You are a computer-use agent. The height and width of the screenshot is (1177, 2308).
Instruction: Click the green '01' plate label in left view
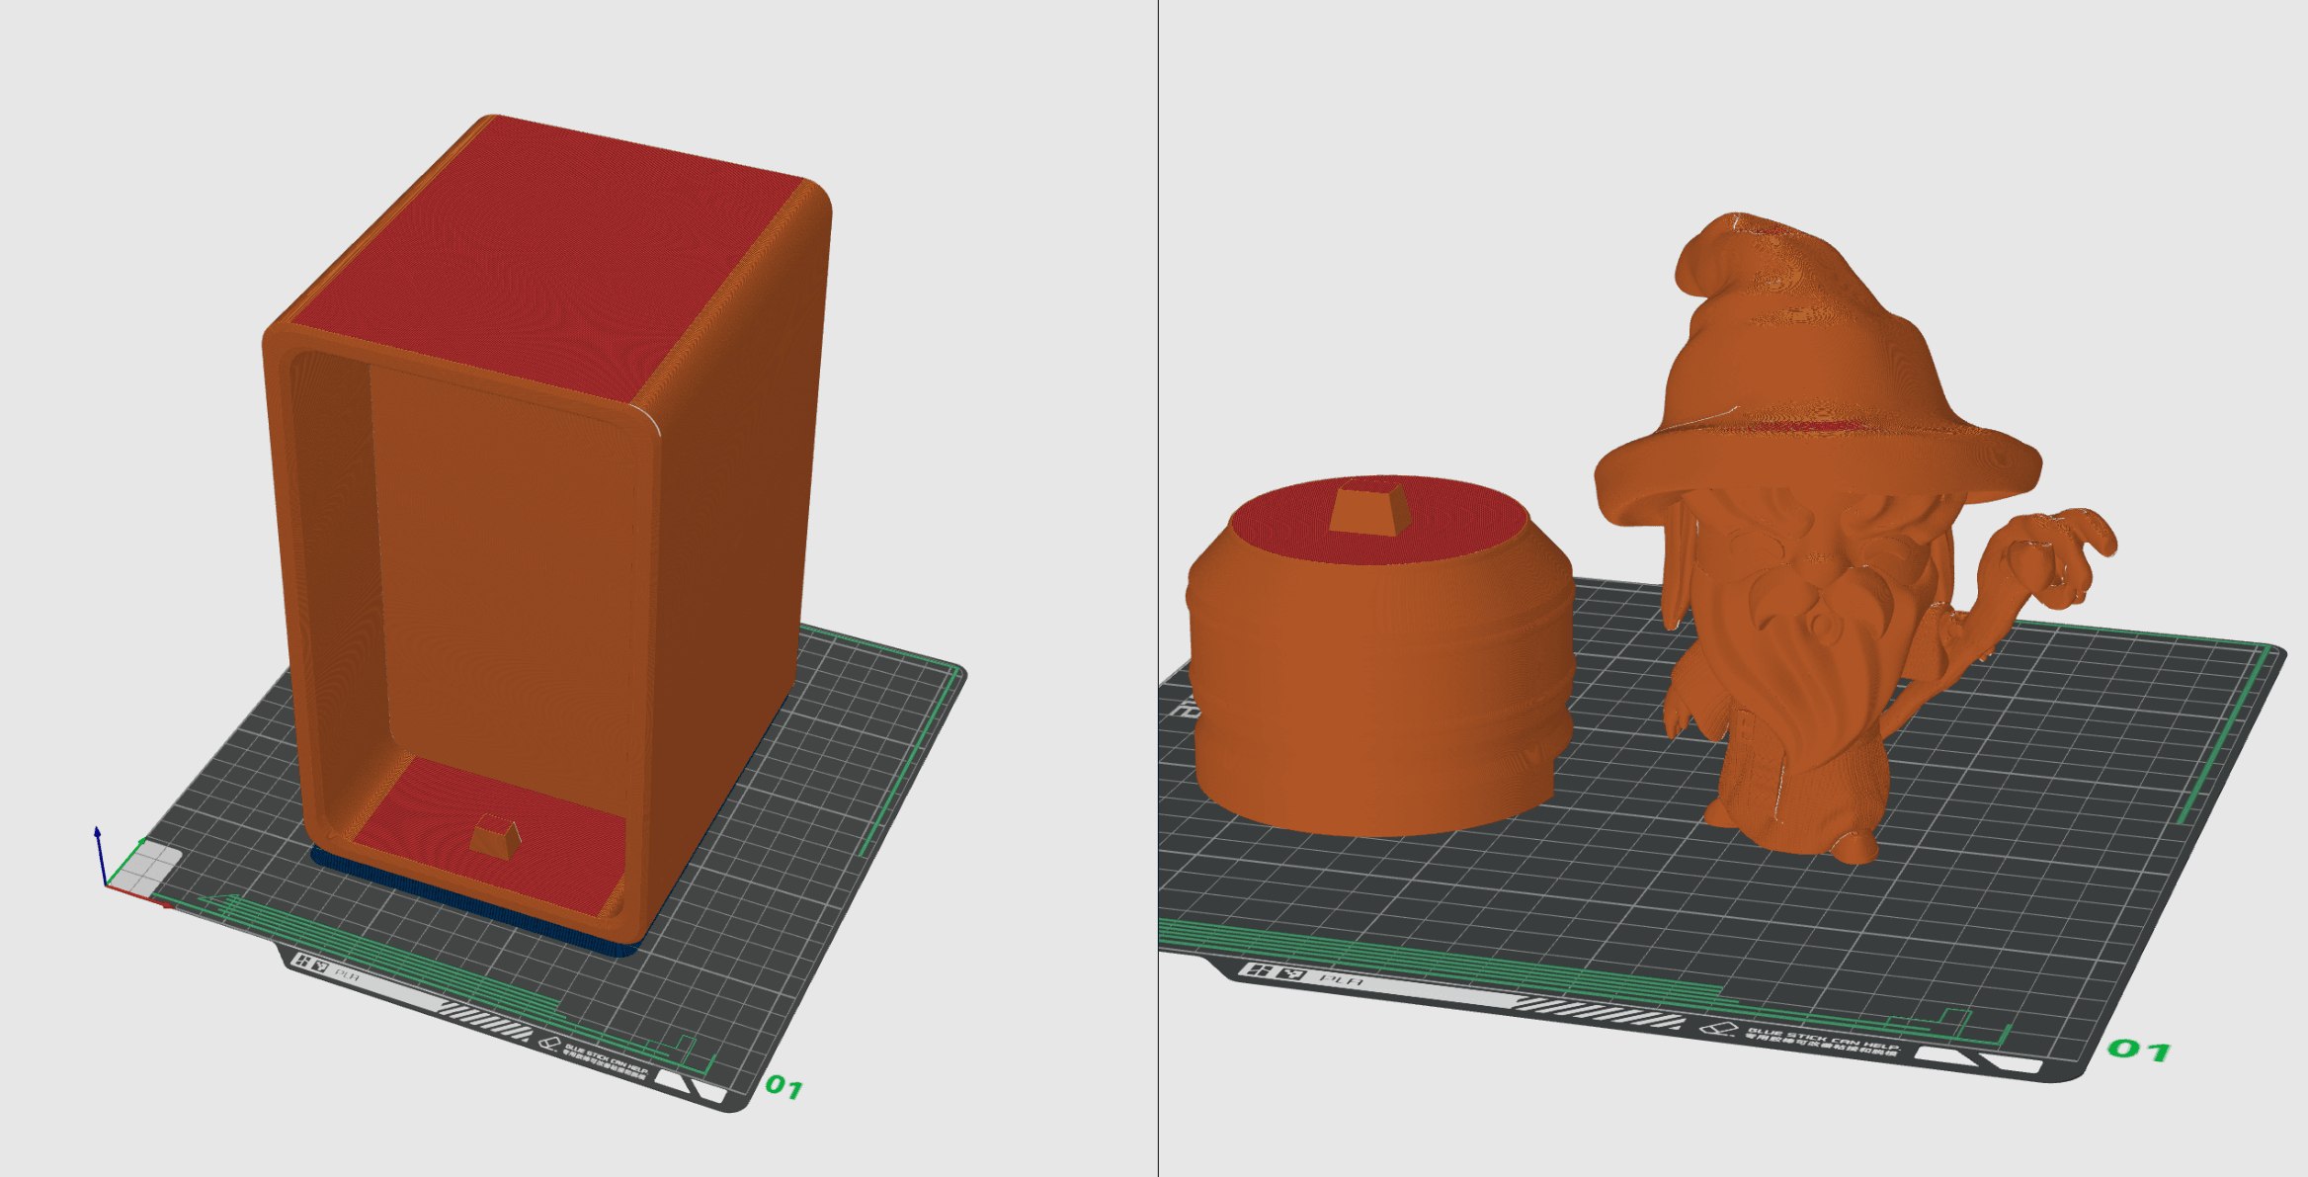[784, 1087]
